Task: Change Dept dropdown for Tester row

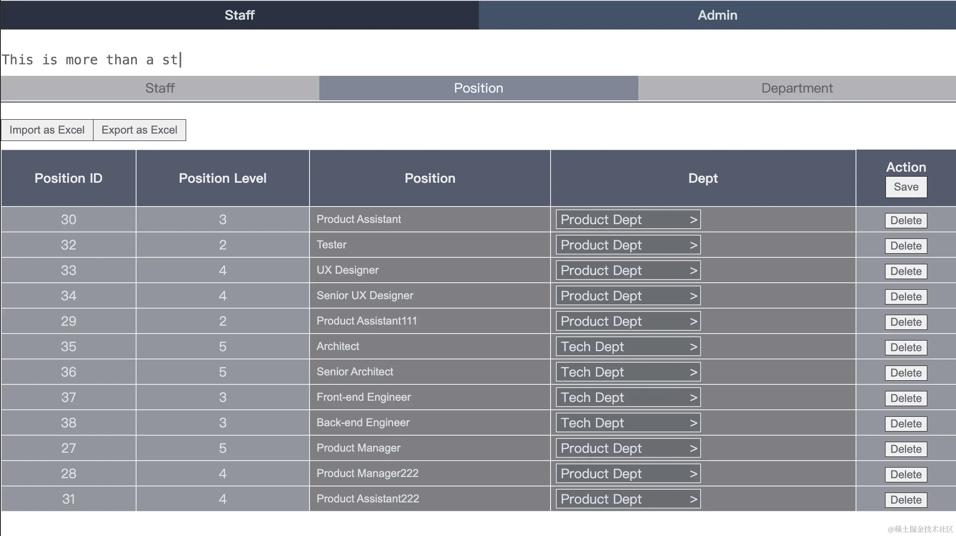Action: point(628,245)
